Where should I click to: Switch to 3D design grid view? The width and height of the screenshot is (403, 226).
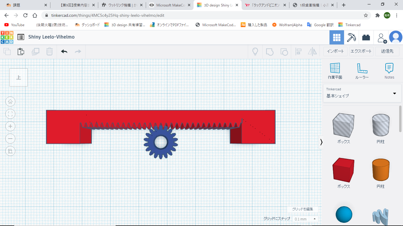point(337,37)
